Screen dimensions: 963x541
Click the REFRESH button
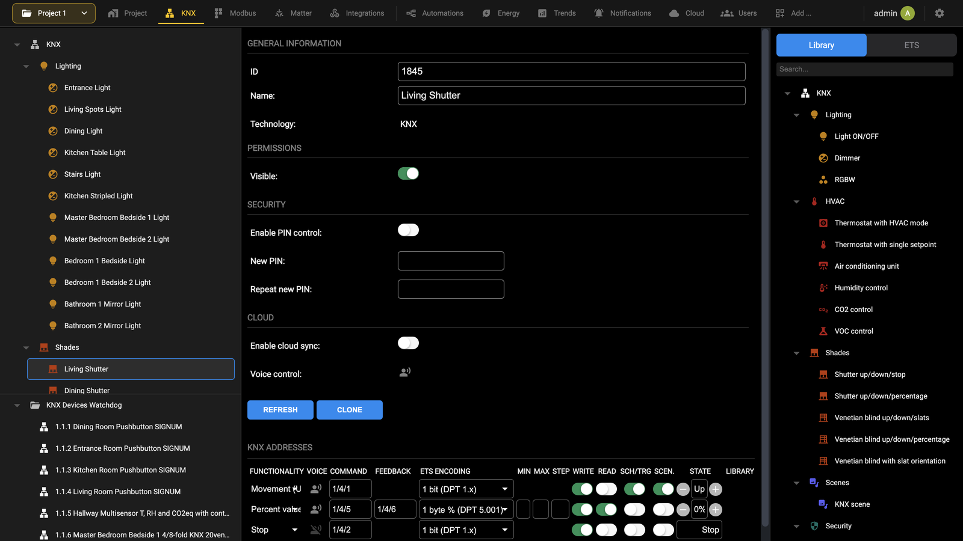coord(280,410)
